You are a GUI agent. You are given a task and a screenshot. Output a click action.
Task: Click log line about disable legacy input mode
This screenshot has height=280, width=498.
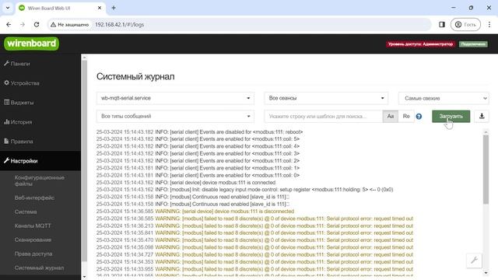click(244, 190)
